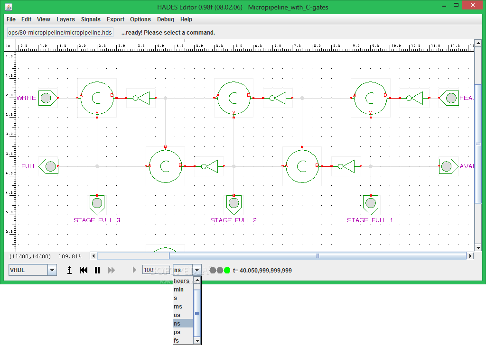The width and height of the screenshot is (486, 345).
Task: Choose hours from time unit list
Action: click(x=183, y=281)
